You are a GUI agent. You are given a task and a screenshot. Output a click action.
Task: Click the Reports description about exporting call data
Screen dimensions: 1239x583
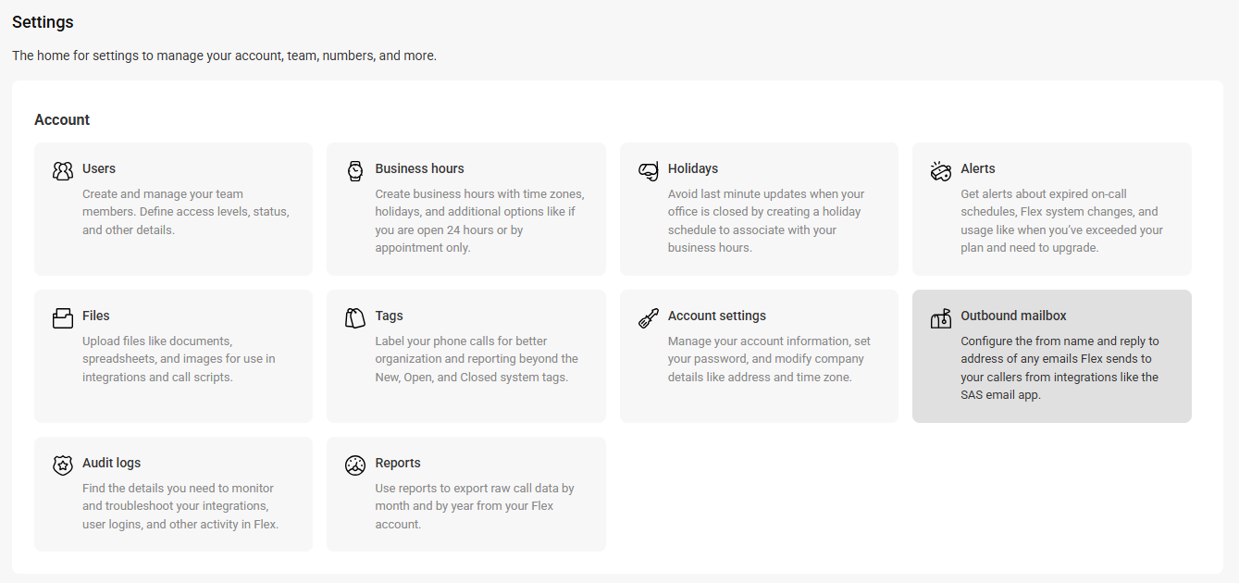click(475, 506)
